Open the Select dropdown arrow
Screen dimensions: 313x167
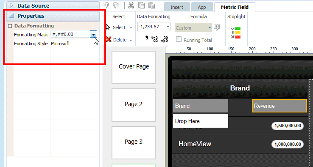(131, 28)
